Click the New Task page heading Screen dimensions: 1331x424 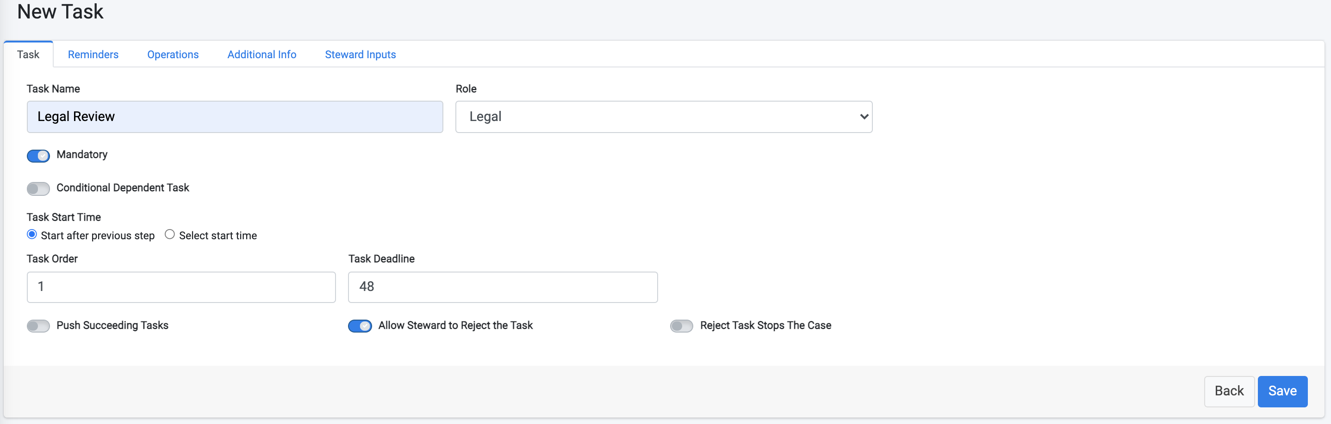click(x=60, y=12)
